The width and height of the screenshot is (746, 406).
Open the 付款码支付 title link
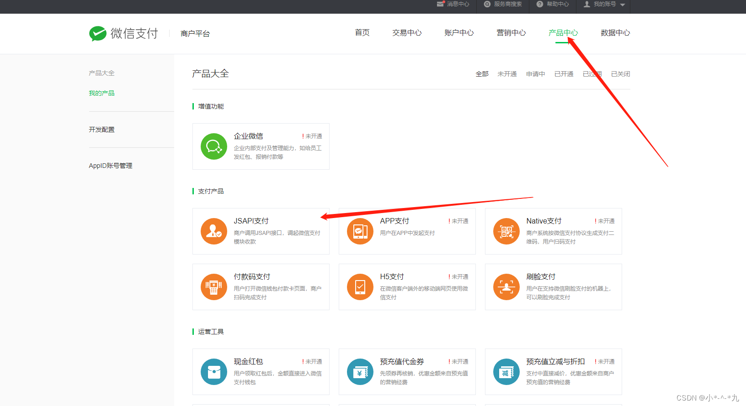[252, 276]
